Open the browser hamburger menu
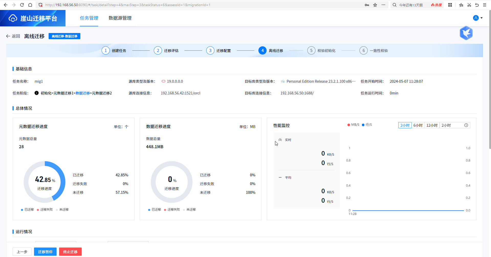 pos(485,5)
